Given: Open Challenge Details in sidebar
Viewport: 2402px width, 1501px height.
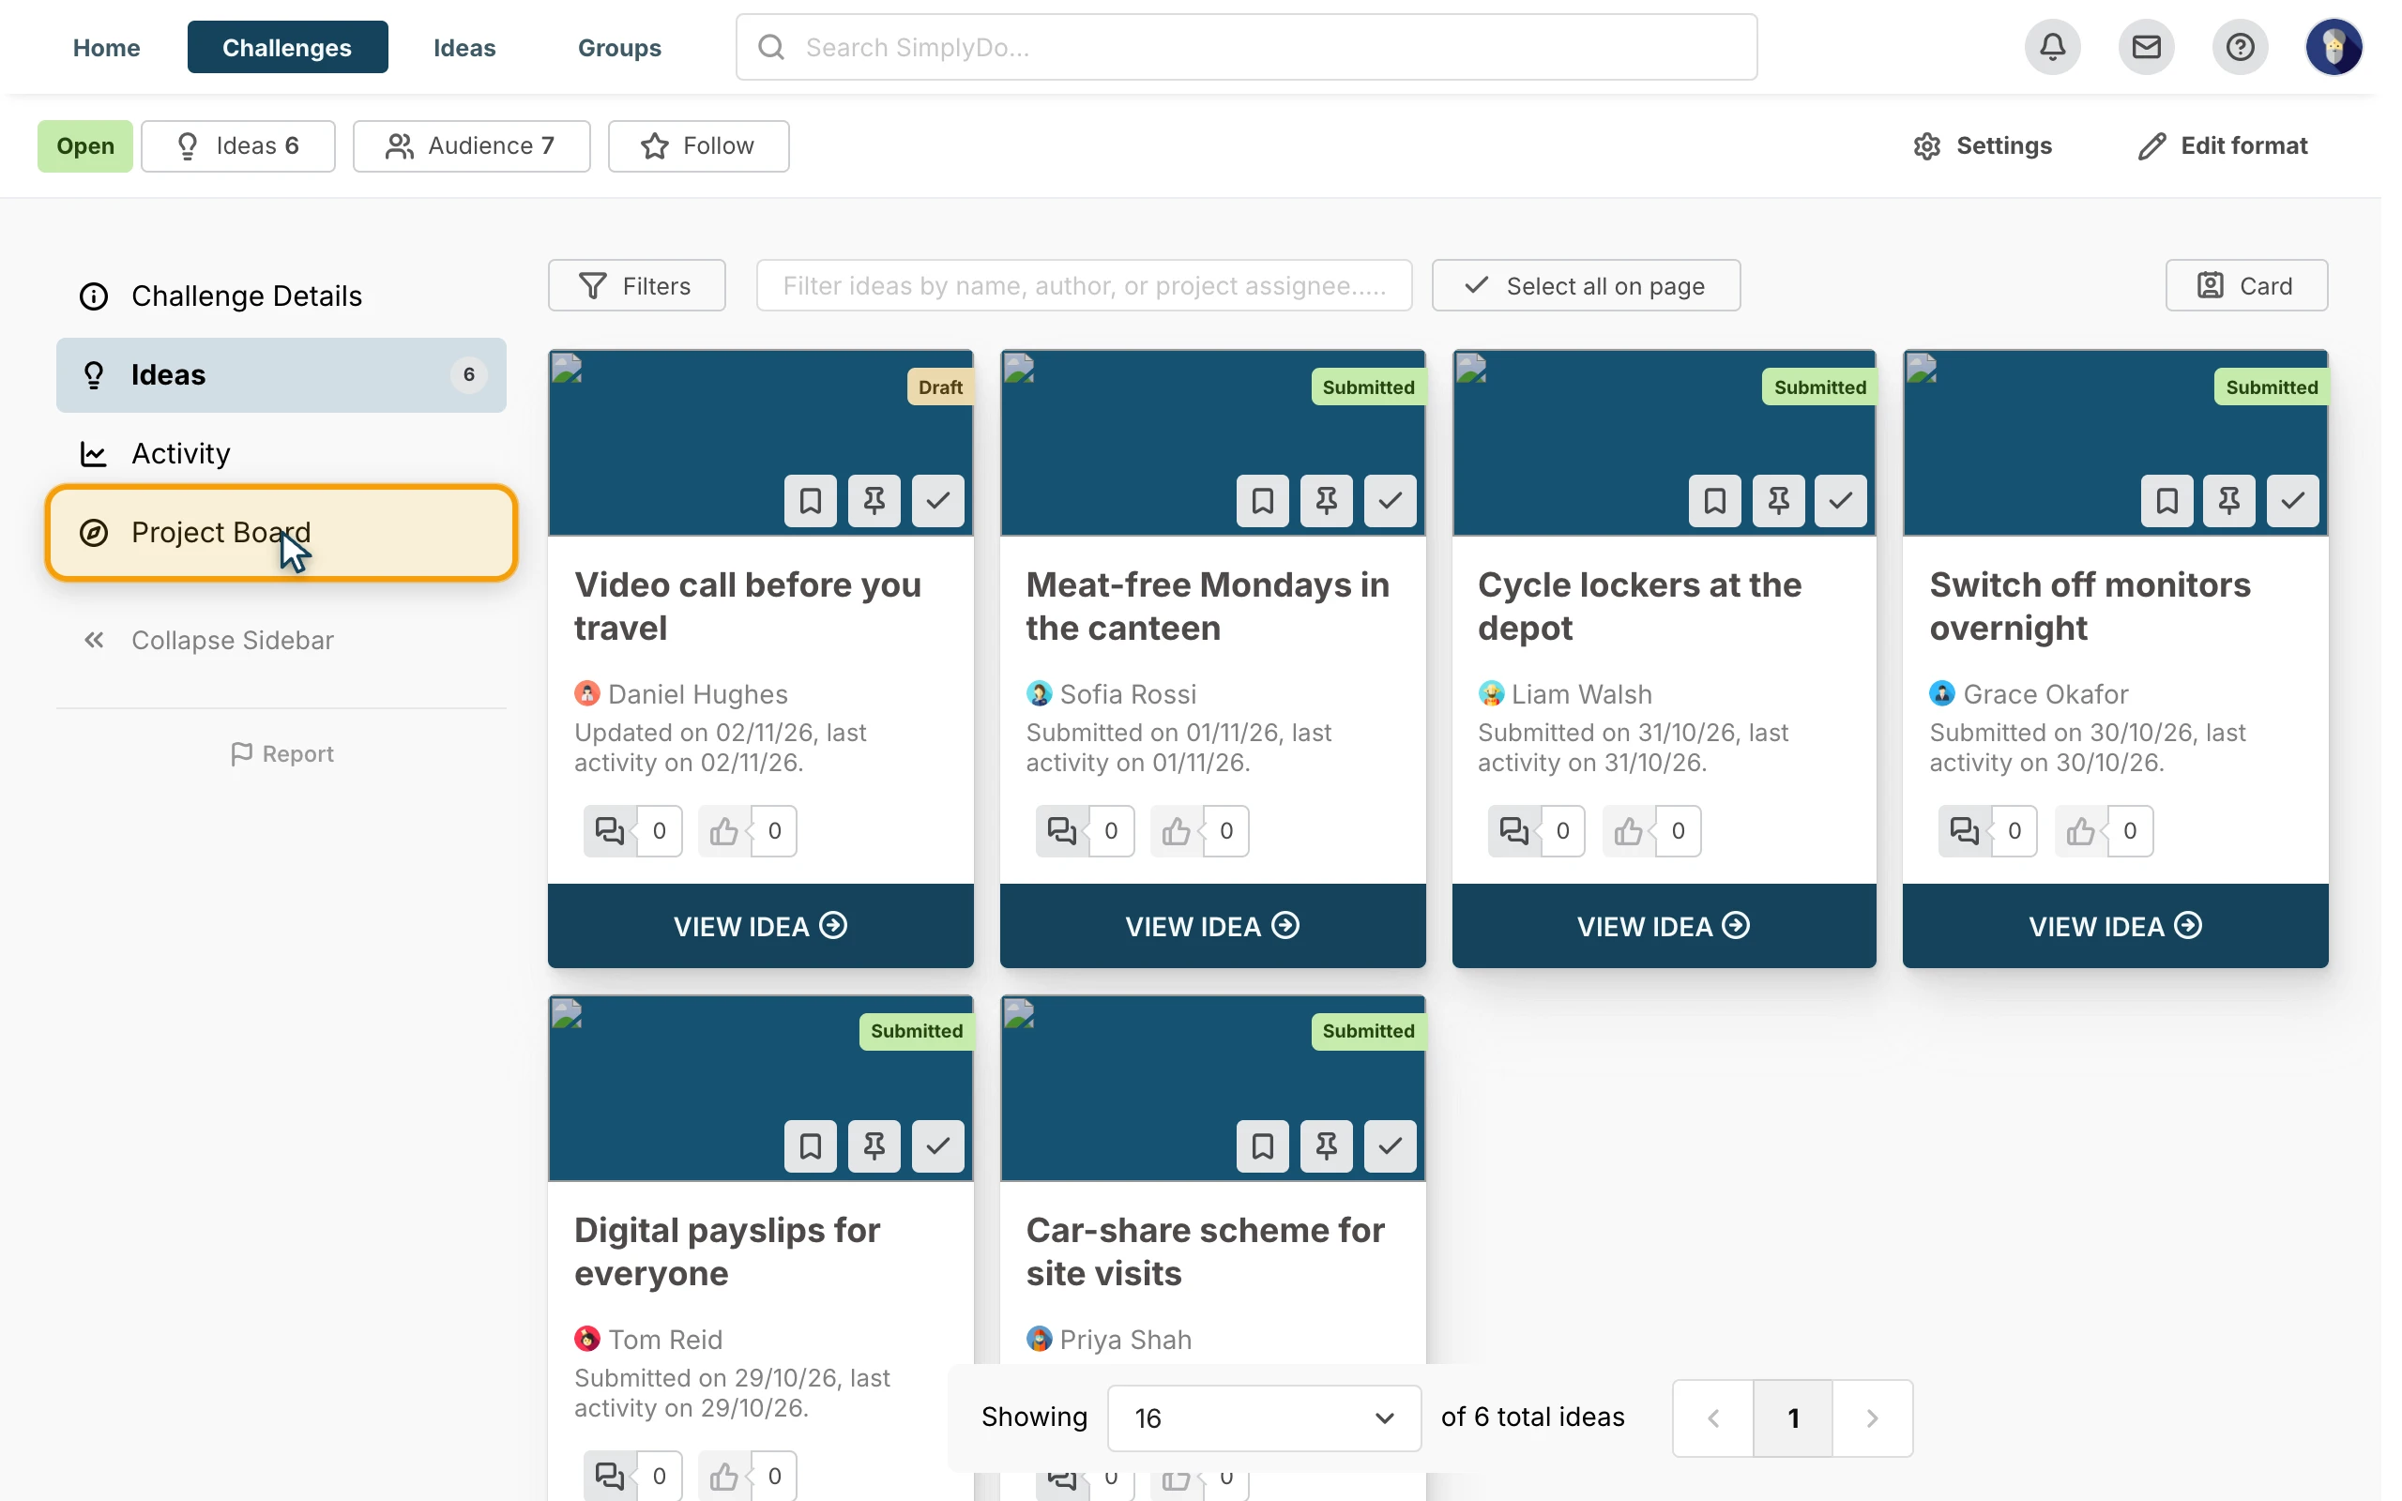Looking at the screenshot, I should pos(281,296).
